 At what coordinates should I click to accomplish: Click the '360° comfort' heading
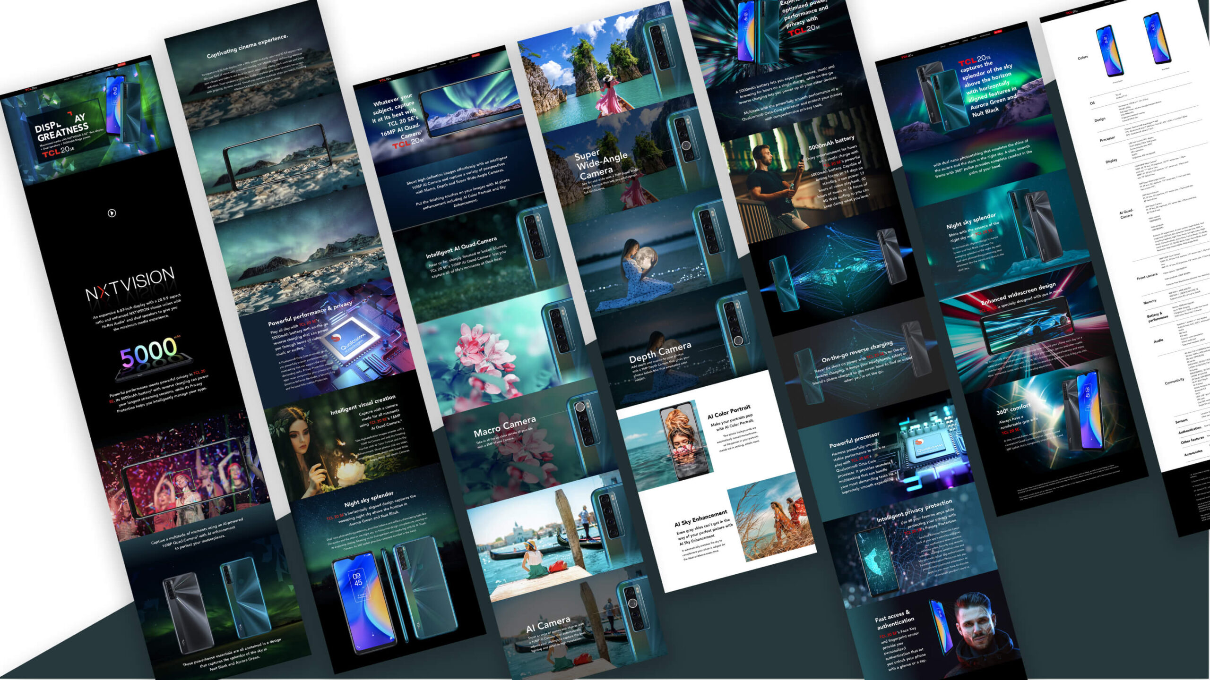[x=1013, y=409]
